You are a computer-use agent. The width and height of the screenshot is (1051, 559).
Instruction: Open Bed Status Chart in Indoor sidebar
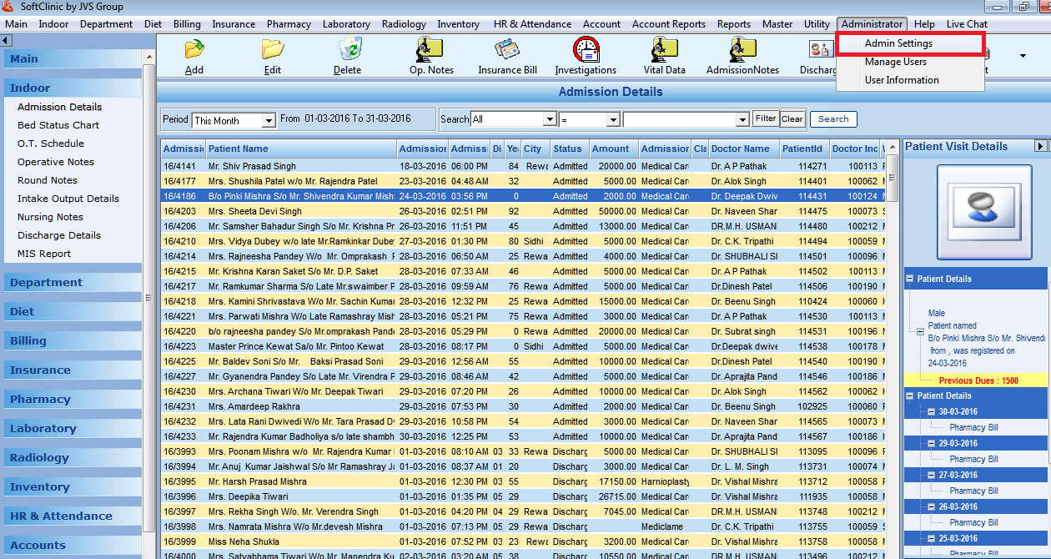click(x=58, y=125)
